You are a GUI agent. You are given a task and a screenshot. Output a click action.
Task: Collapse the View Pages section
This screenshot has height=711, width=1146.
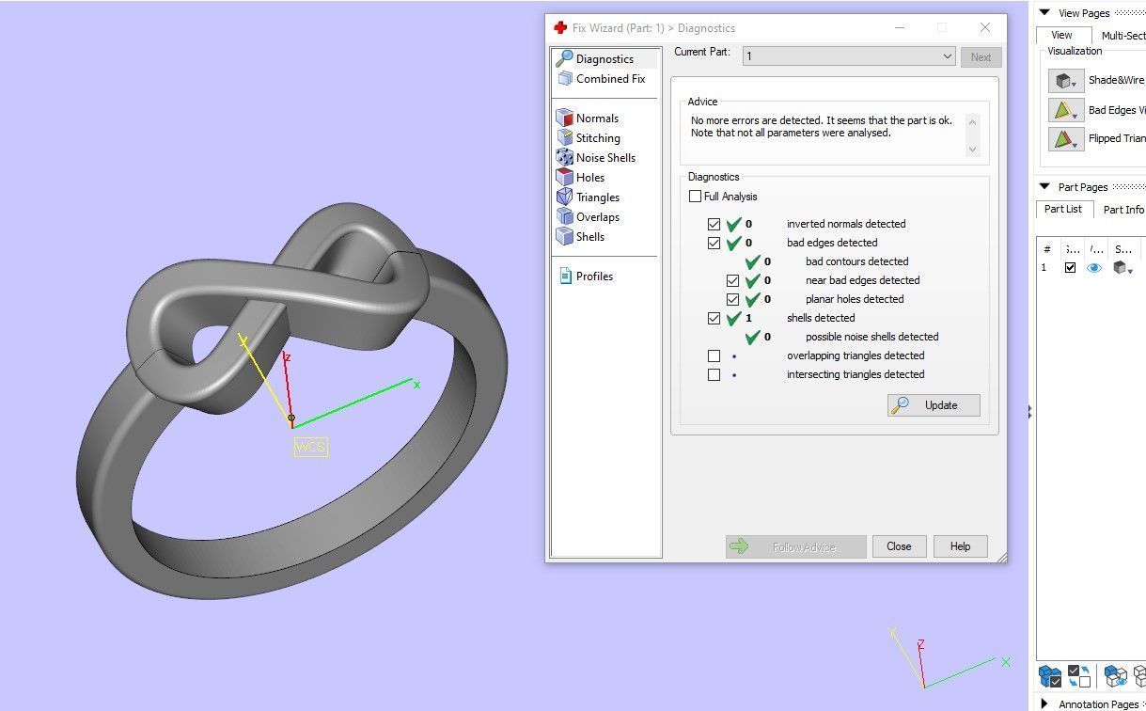1044,13
